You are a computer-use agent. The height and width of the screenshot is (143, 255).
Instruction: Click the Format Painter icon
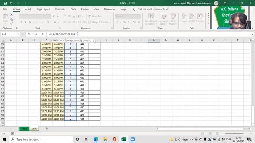[x=12, y=24]
